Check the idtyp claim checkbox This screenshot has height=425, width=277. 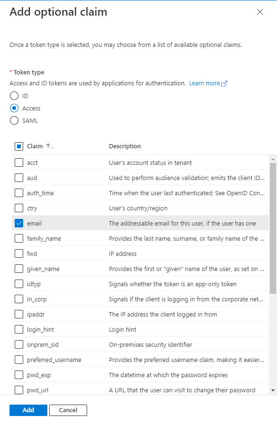(x=18, y=284)
